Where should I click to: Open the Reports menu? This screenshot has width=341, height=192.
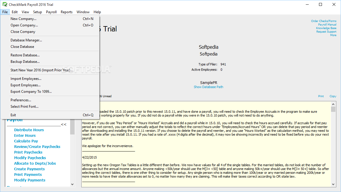pyautogui.click(x=67, y=12)
